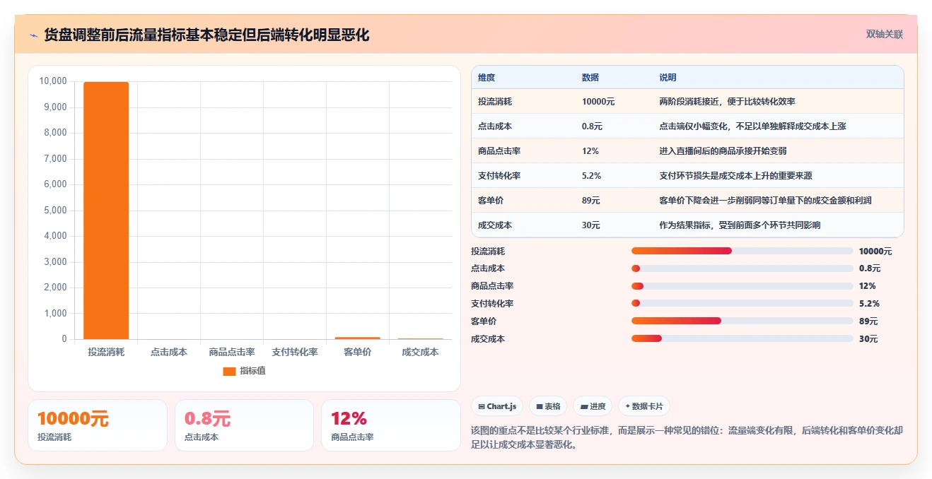This screenshot has height=479, width=932.
Task: Select the 投流消耗 table row cell
Action: 495,102
